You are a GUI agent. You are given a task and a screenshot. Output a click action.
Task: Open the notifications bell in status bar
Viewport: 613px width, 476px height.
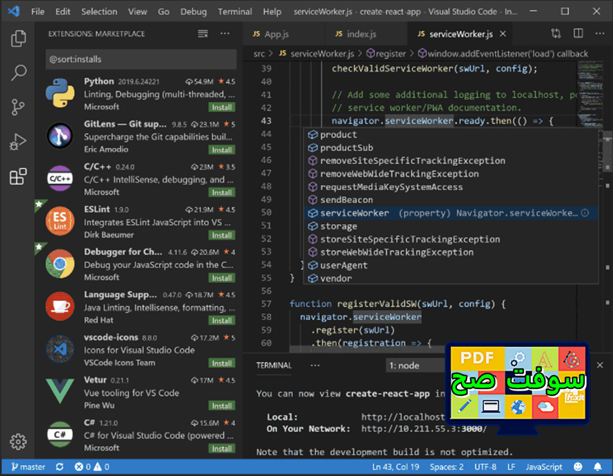click(599, 466)
